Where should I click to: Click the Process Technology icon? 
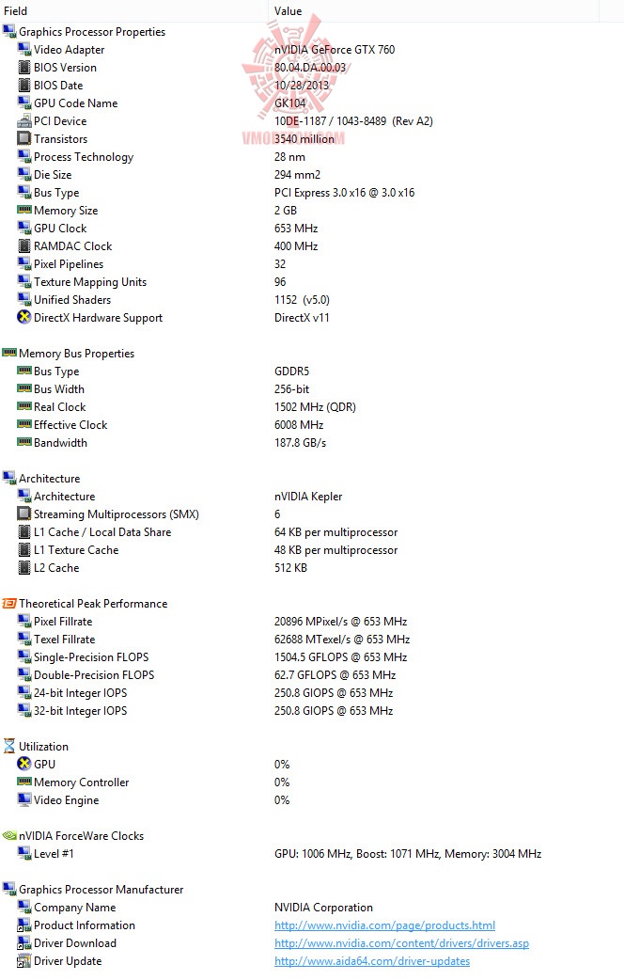coord(24,156)
